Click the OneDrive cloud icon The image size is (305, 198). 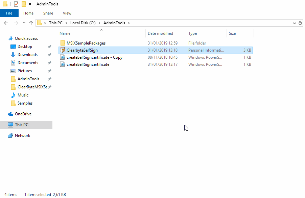[10, 114]
